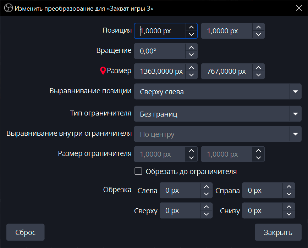Open the Выравнивание позиции dropdown

coord(295,91)
